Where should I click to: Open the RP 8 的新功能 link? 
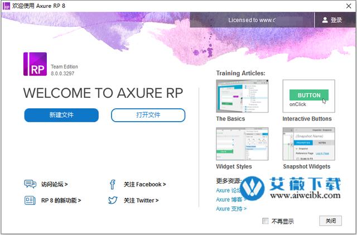tap(61, 200)
